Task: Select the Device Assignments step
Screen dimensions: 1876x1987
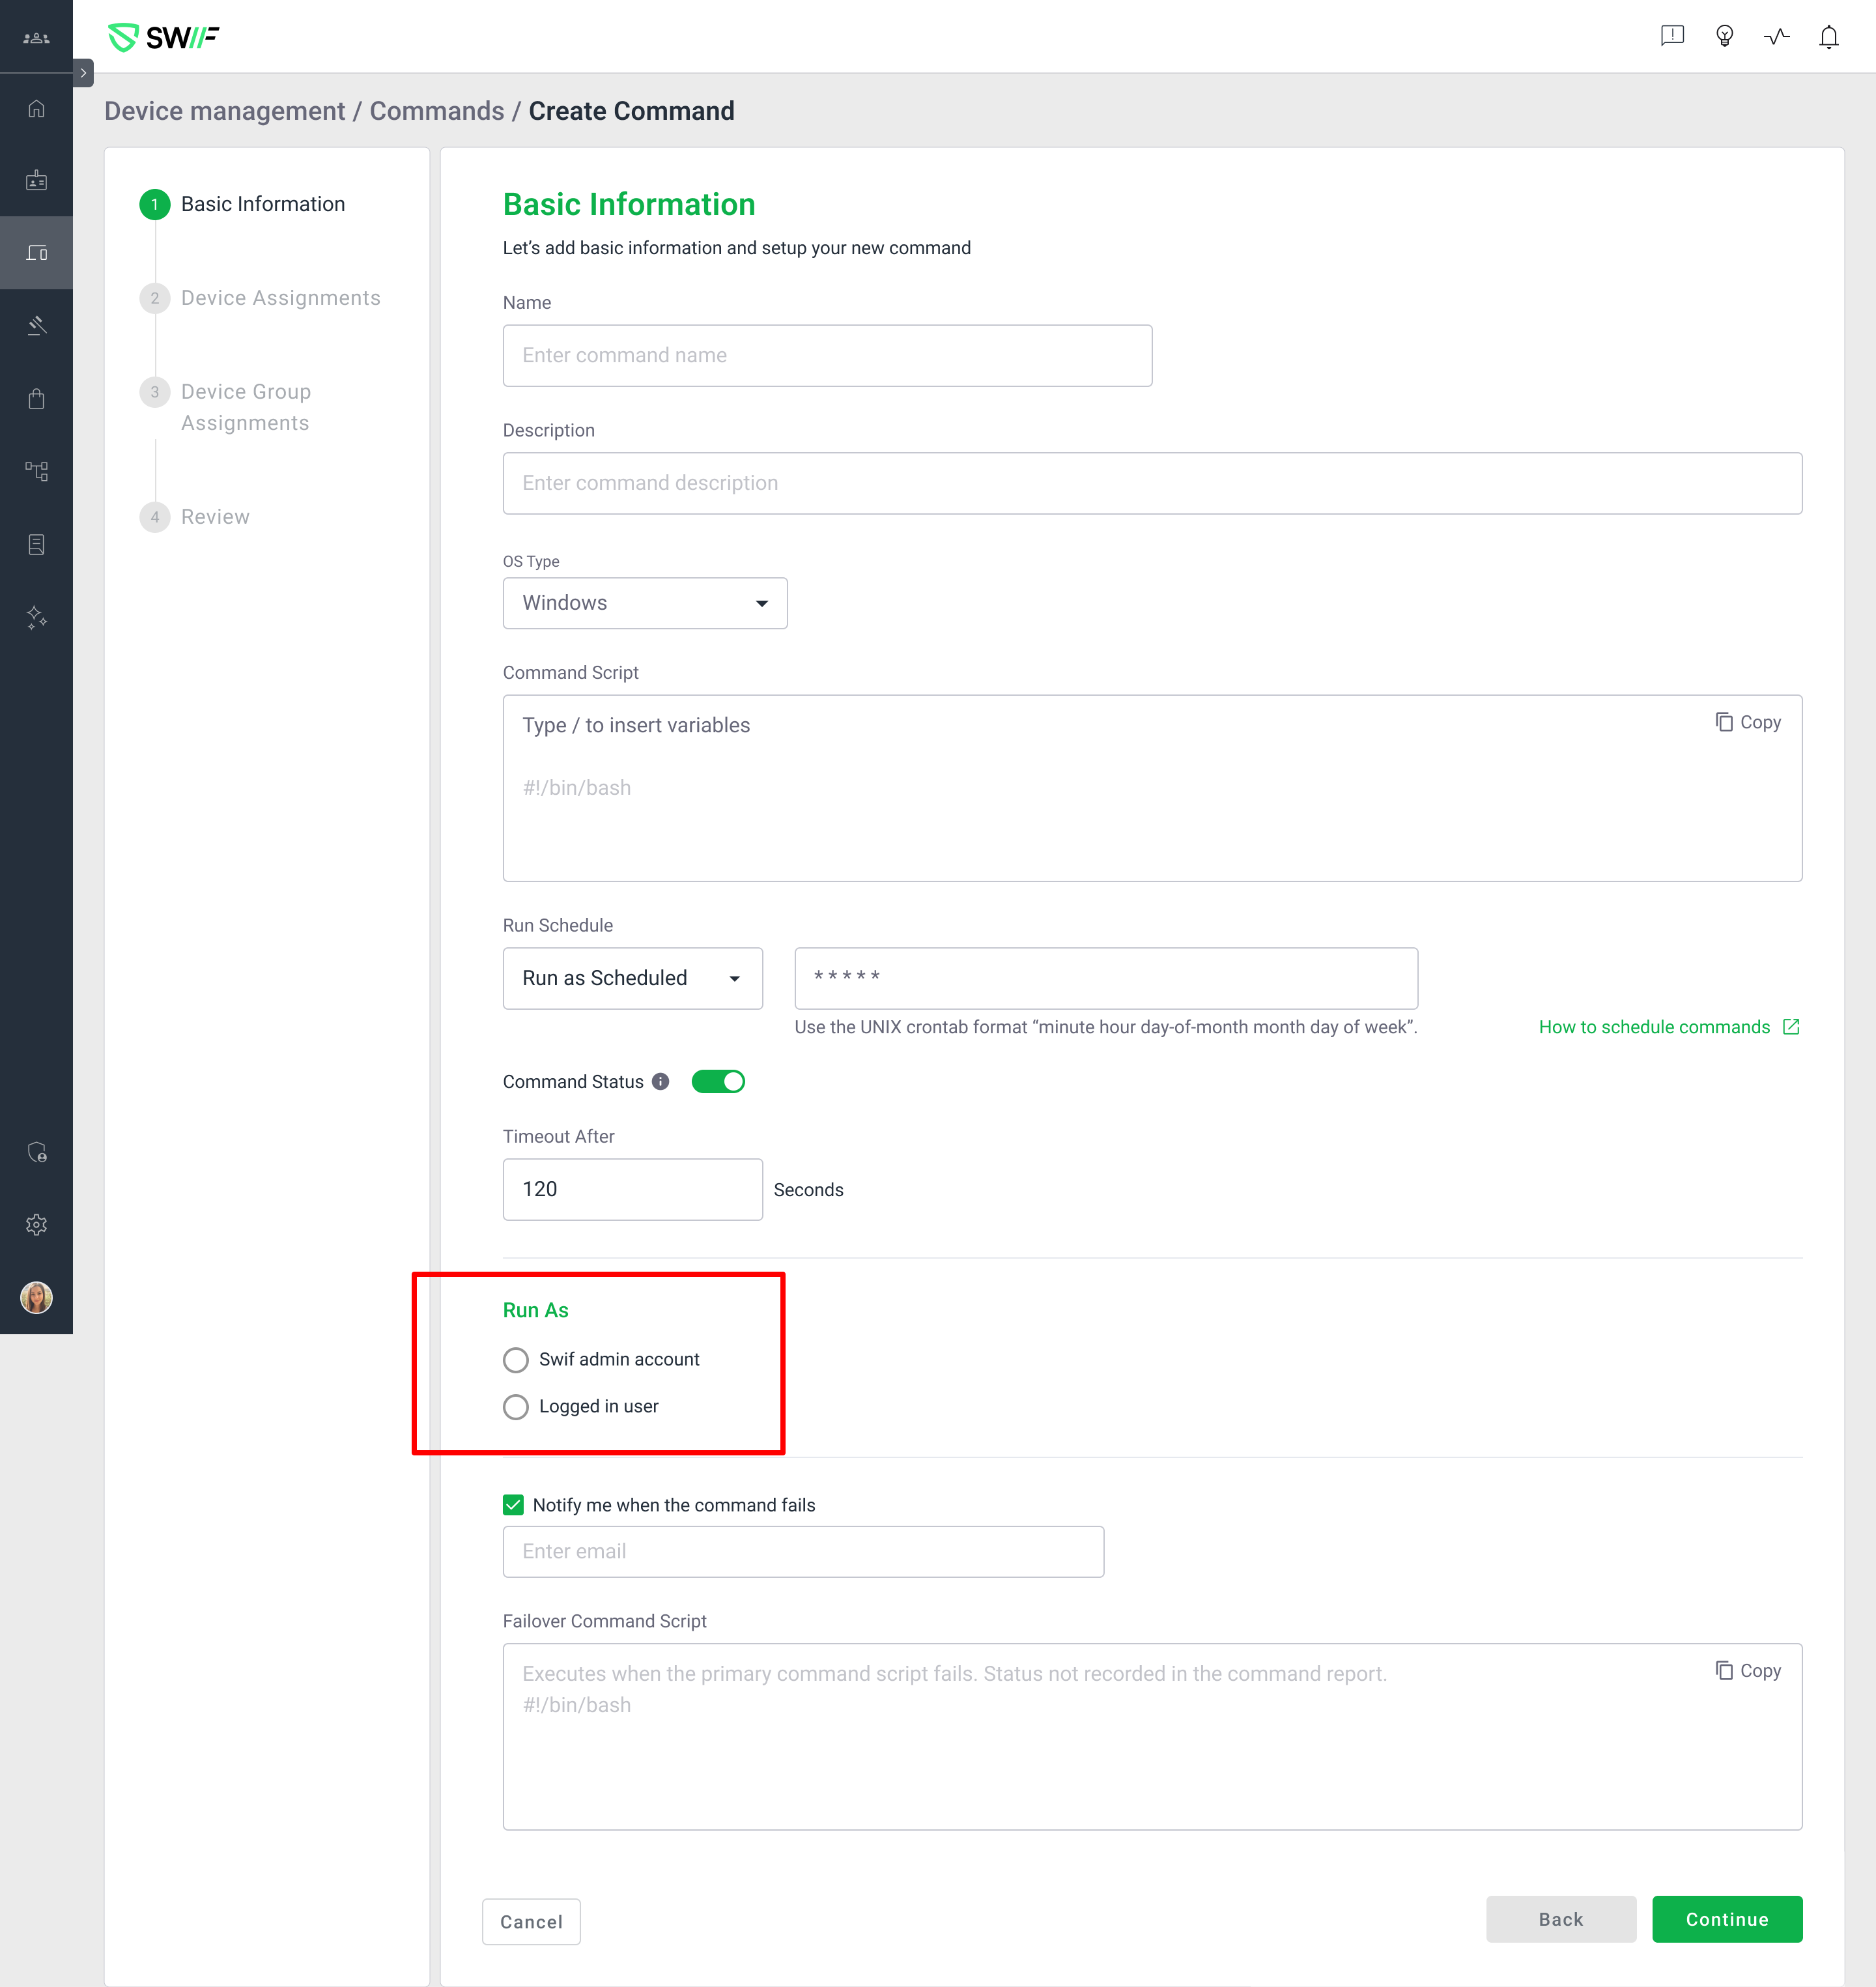Action: coord(261,298)
